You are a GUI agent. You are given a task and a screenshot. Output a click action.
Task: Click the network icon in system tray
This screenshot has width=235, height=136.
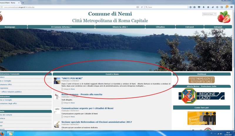(x=218, y=133)
